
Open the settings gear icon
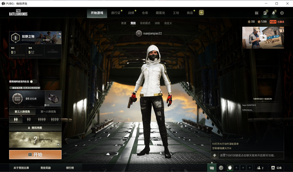tap(282, 13)
